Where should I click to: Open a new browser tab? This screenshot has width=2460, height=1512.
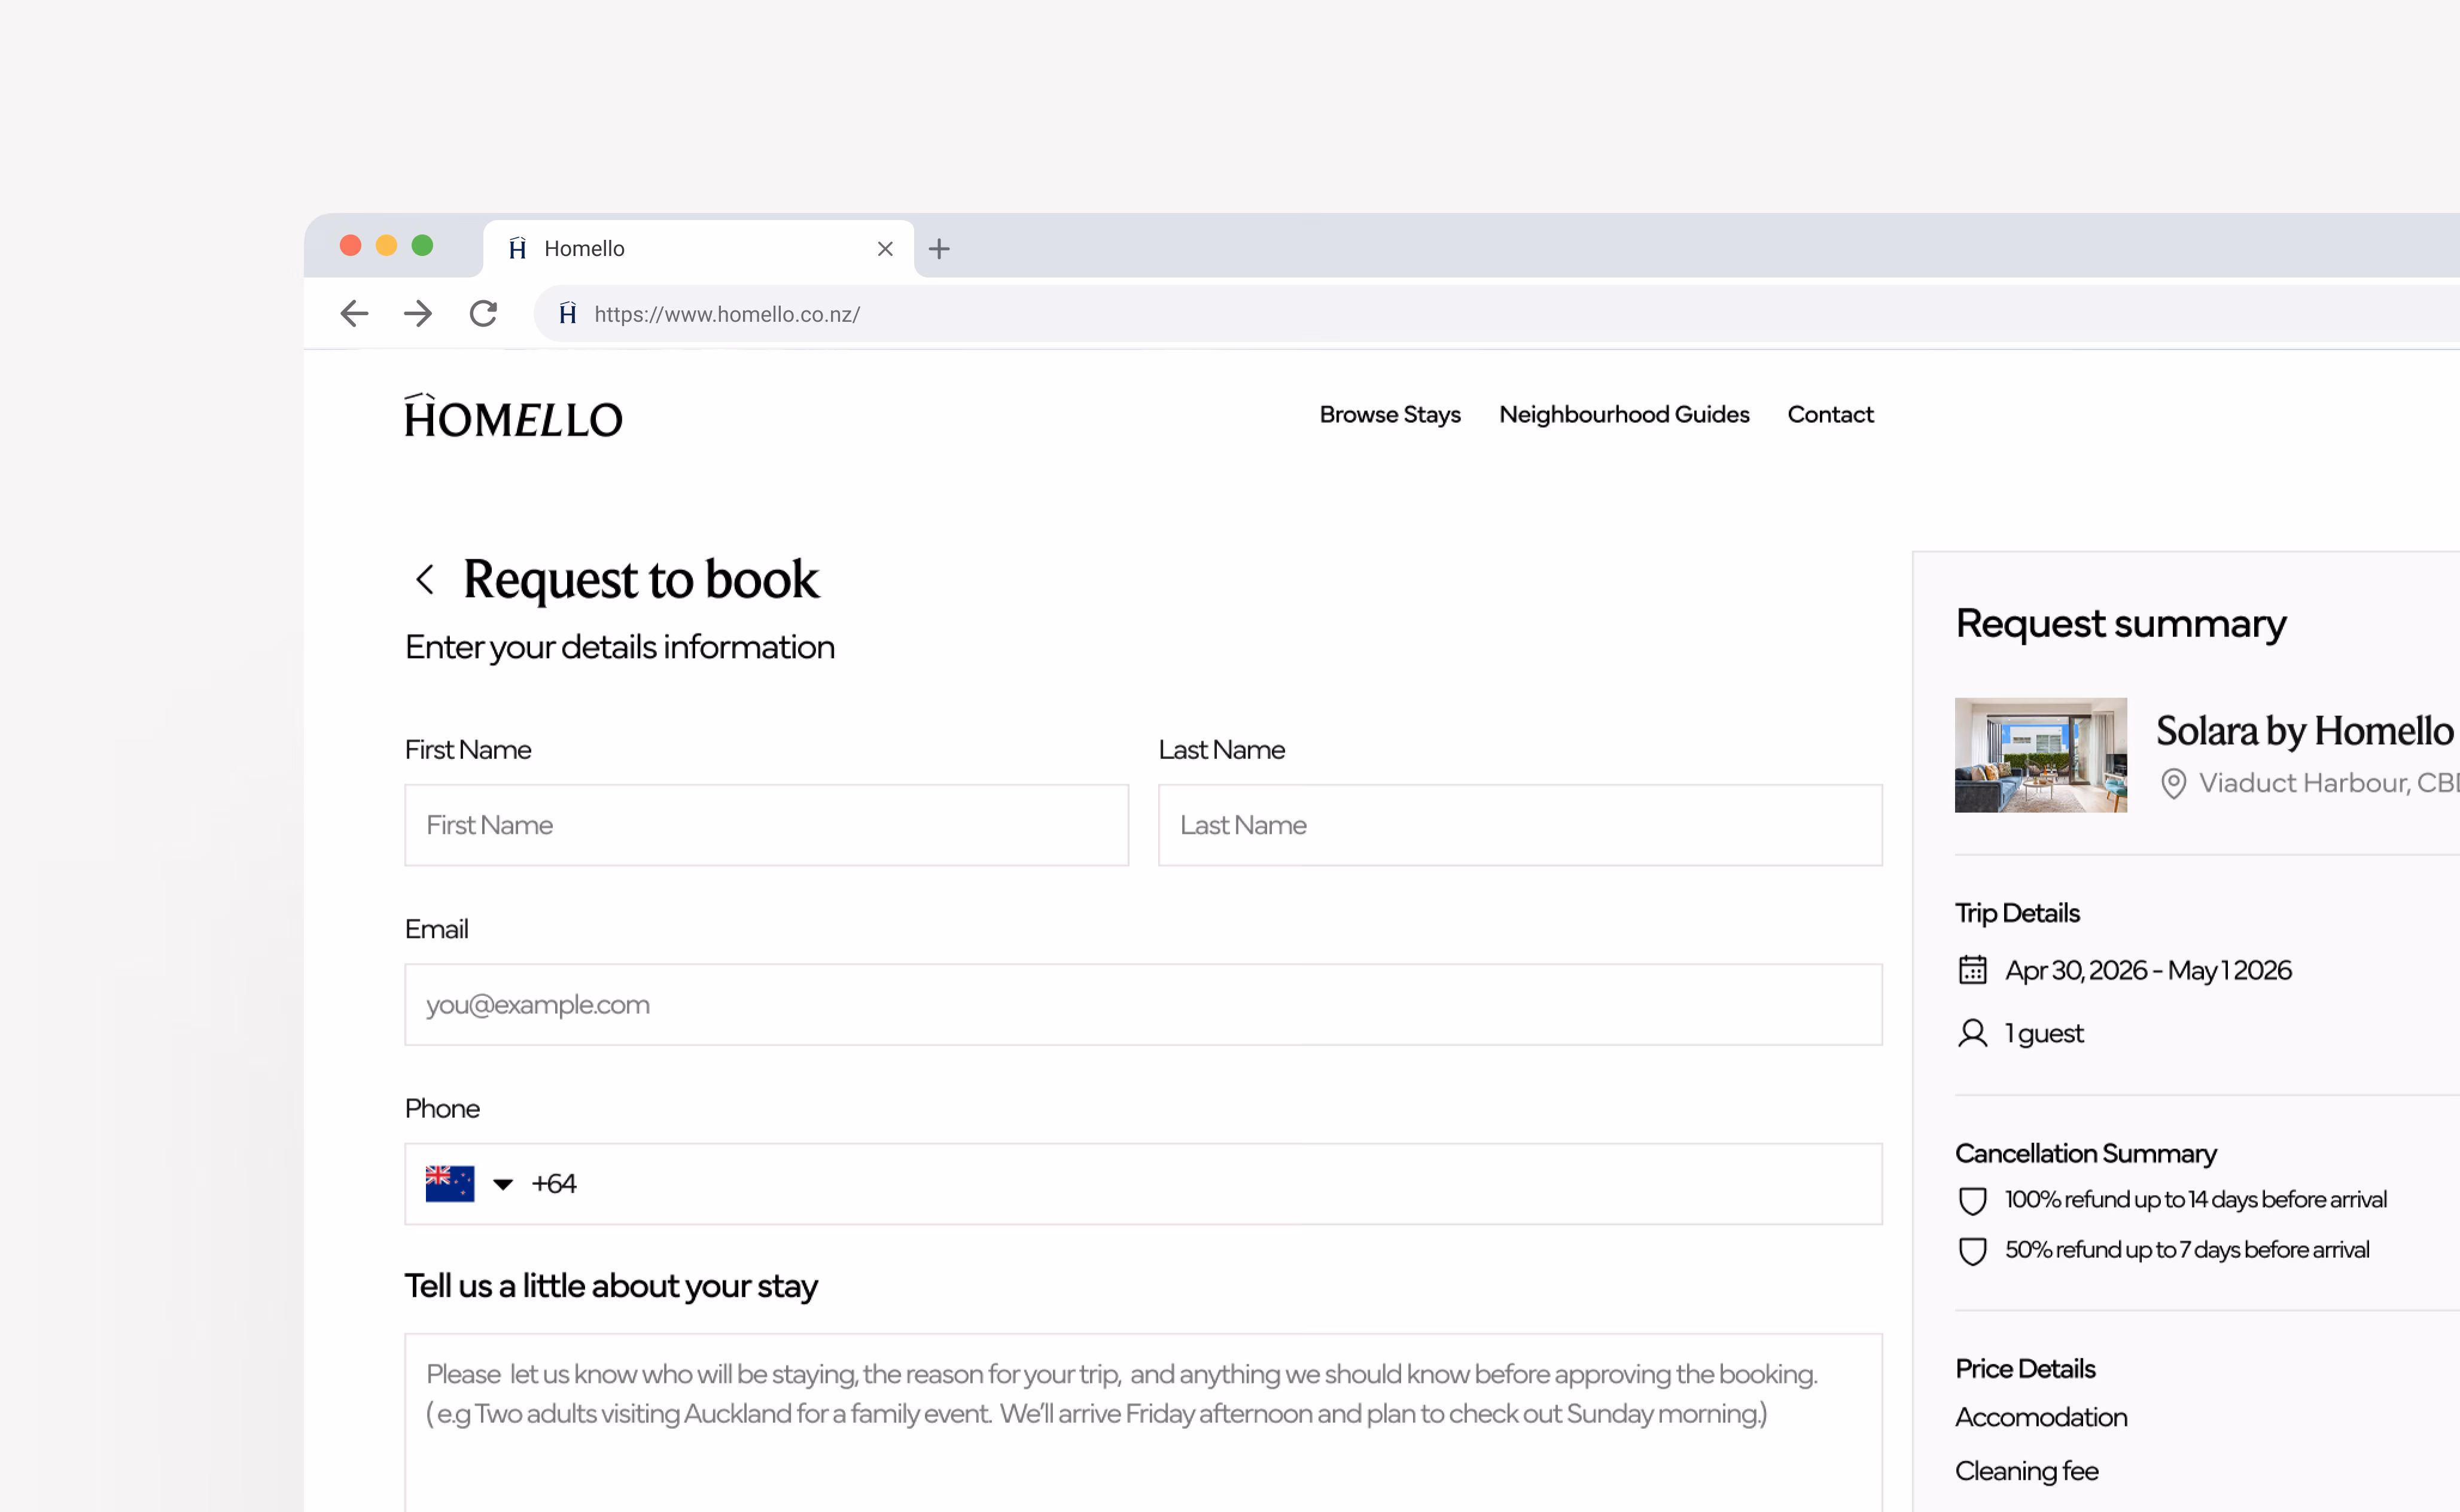(x=939, y=249)
